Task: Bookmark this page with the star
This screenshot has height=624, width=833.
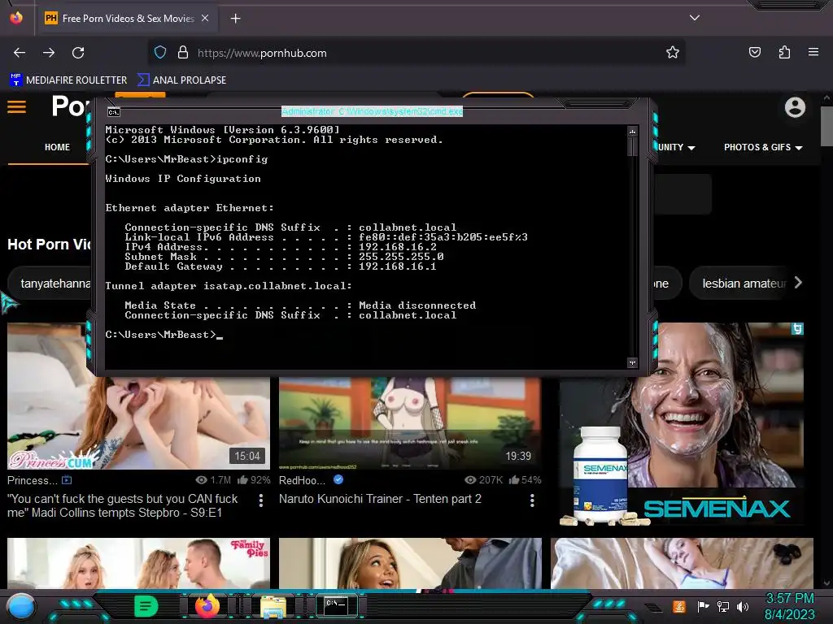Action: 673,52
